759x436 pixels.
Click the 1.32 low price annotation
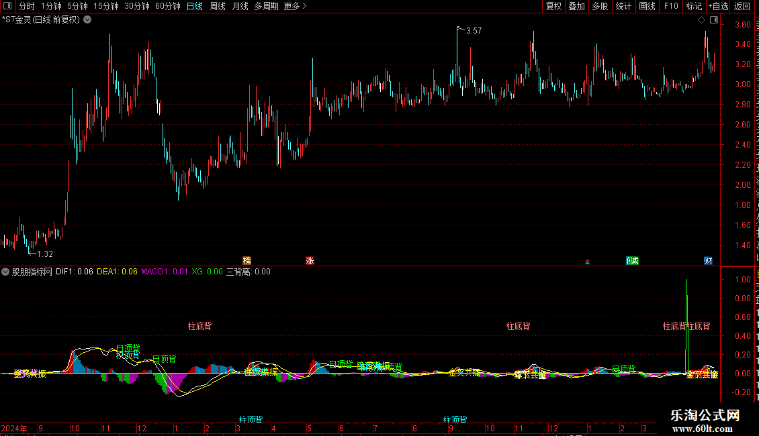click(x=45, y=254)
